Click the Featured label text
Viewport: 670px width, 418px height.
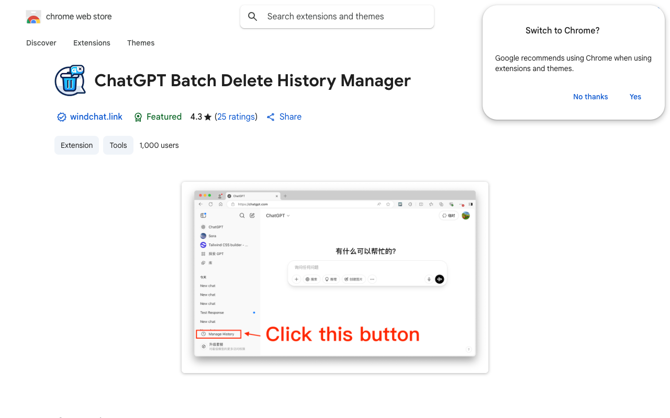164,117
